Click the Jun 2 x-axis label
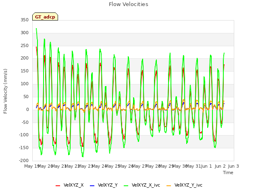This screenshot has height=193, width=258. coord(220,166)
